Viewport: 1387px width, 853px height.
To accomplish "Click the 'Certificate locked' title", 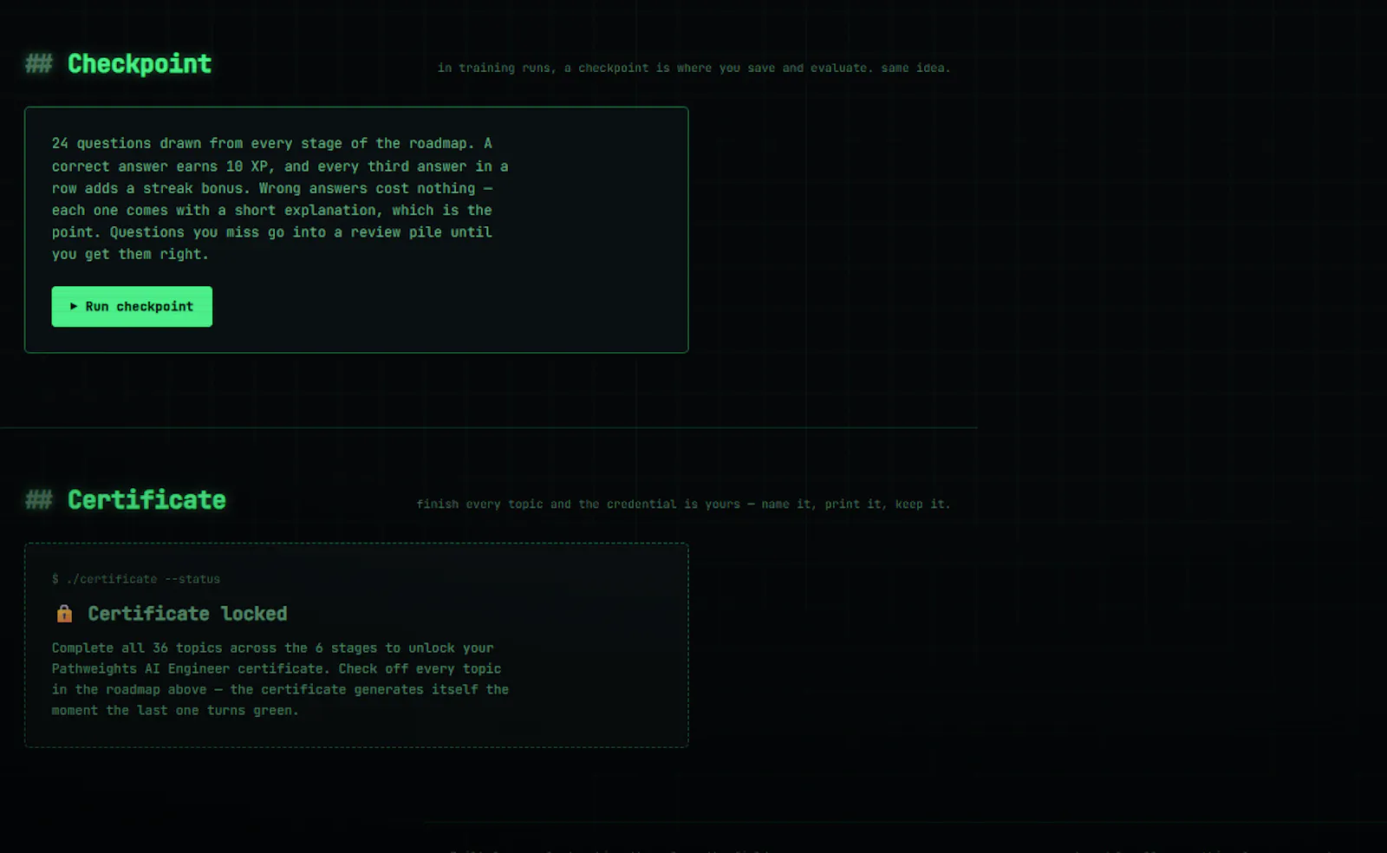I will click(x=187, y=614).
